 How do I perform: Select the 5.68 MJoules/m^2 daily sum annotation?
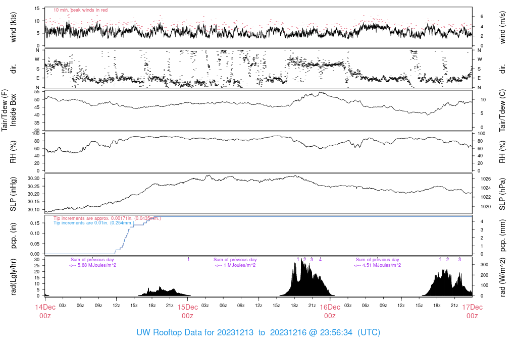click(93, 265)
